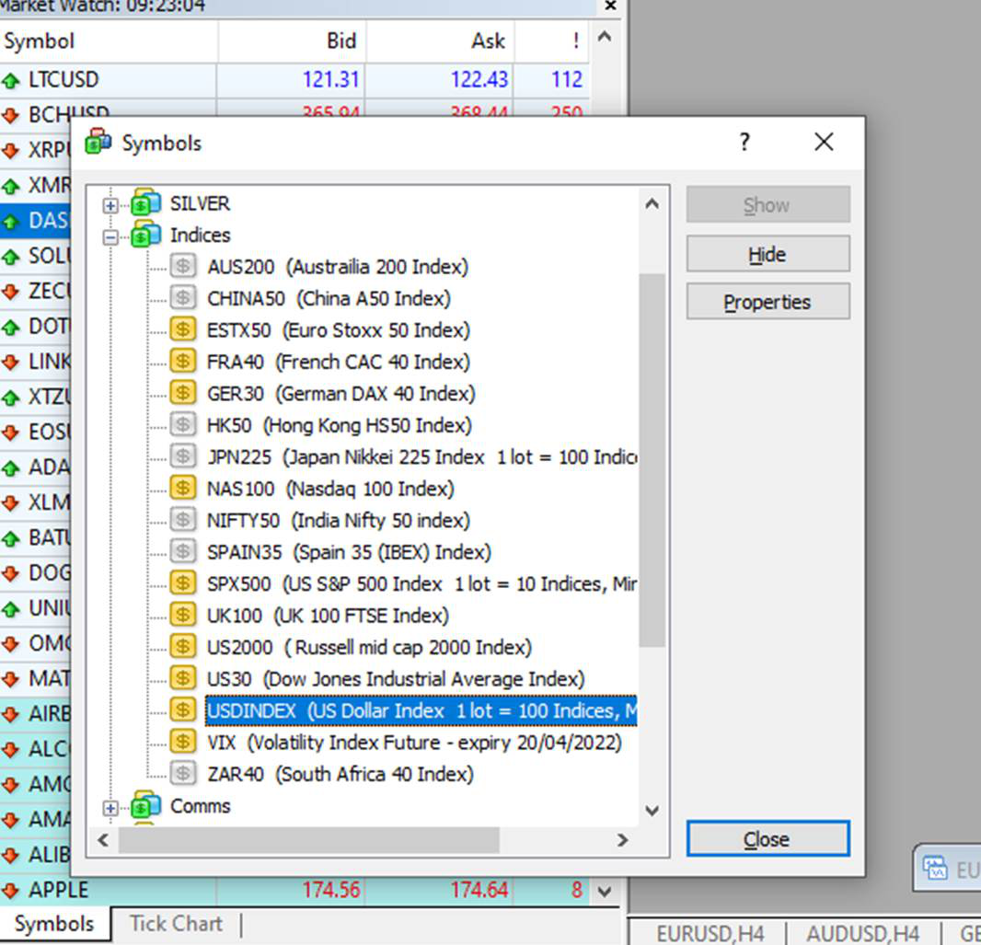Screen dimensions: 981x945
Task: Click the Market Watch scroll up arrow
Action: [604, 37]
